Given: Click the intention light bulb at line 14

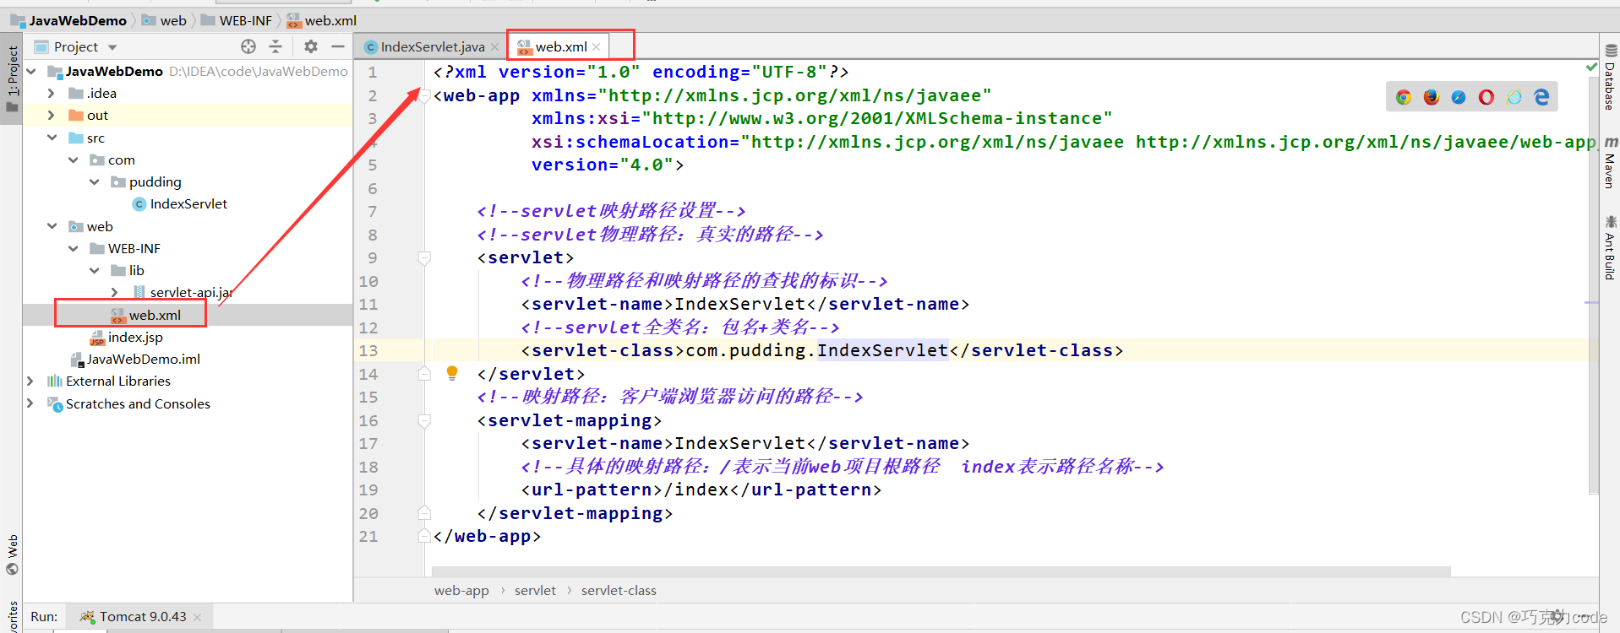Looking at the screenshot, I should (452, 372).
